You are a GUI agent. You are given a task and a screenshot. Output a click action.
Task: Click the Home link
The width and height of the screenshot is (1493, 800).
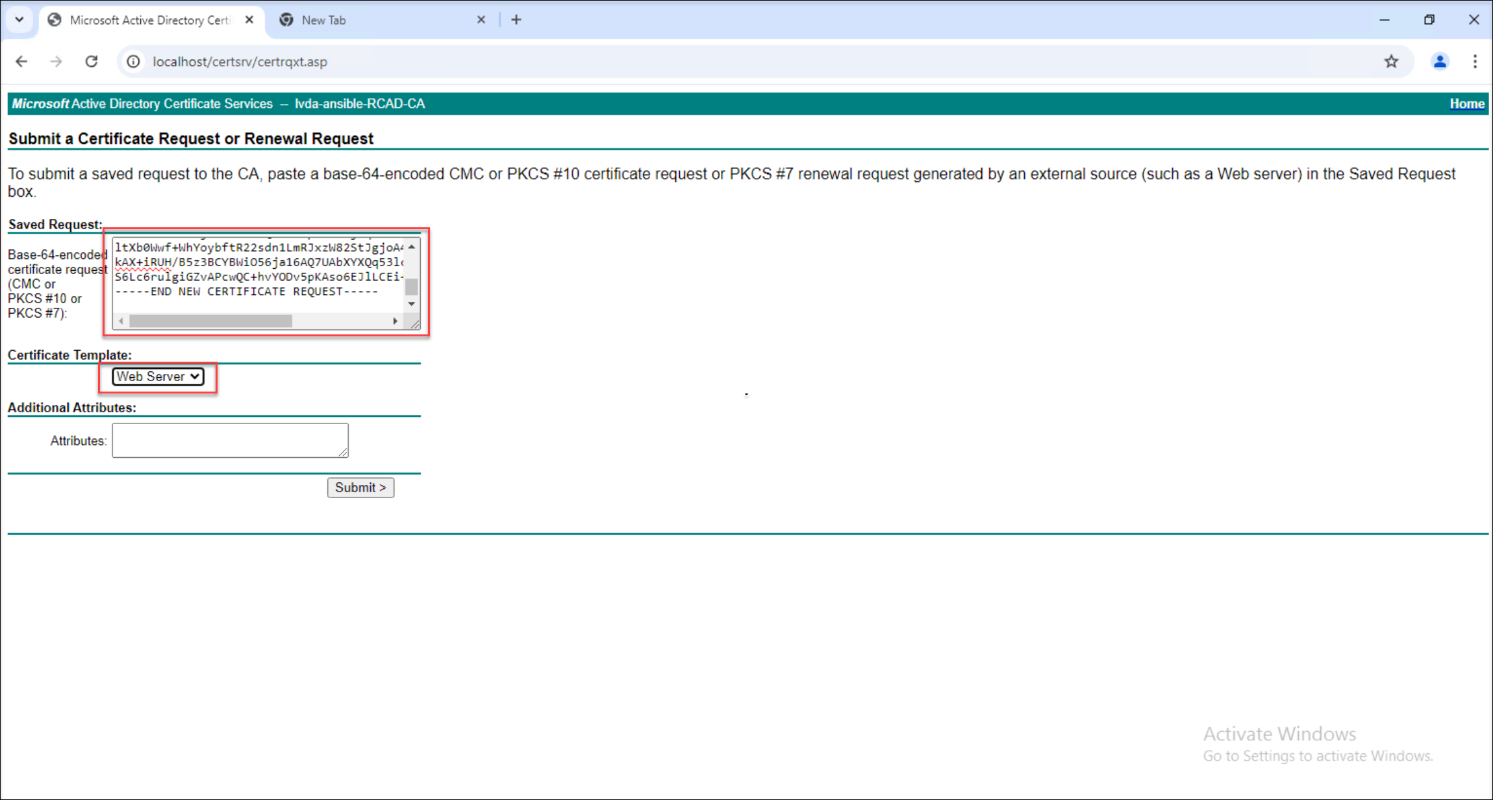coord(1466,103)
